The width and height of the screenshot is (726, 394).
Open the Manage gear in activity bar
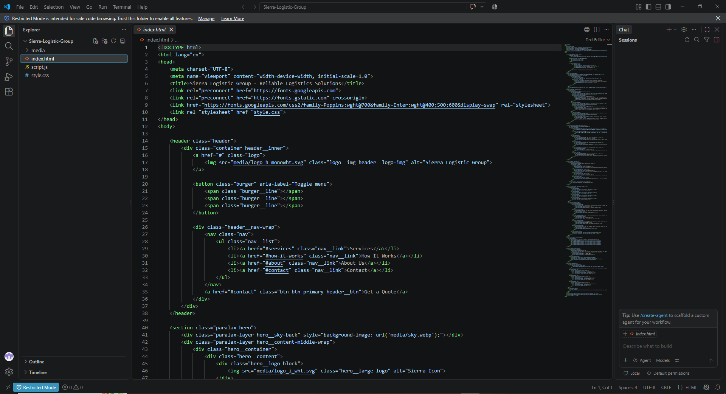pos(9,372)
